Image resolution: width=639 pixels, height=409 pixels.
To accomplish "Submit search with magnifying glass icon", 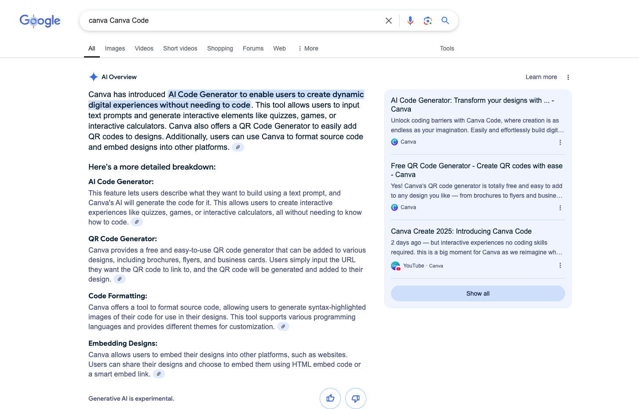I will pyautogui.click(x=445, y=21).
